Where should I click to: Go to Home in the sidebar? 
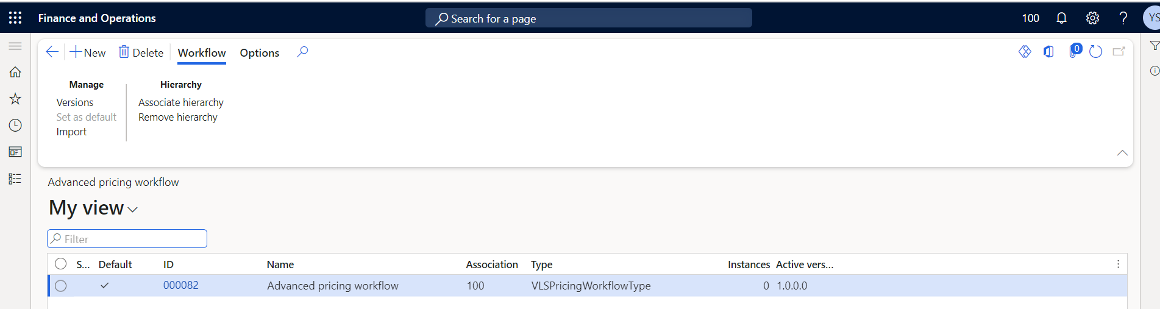point(15,72)
